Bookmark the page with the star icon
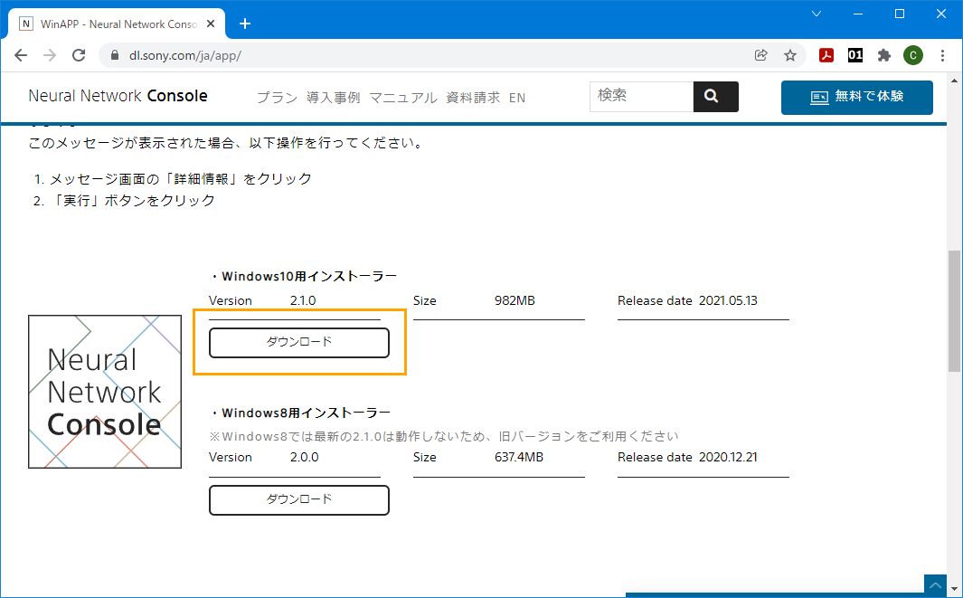This screenshot has height=598, width=963. [790, 55]
